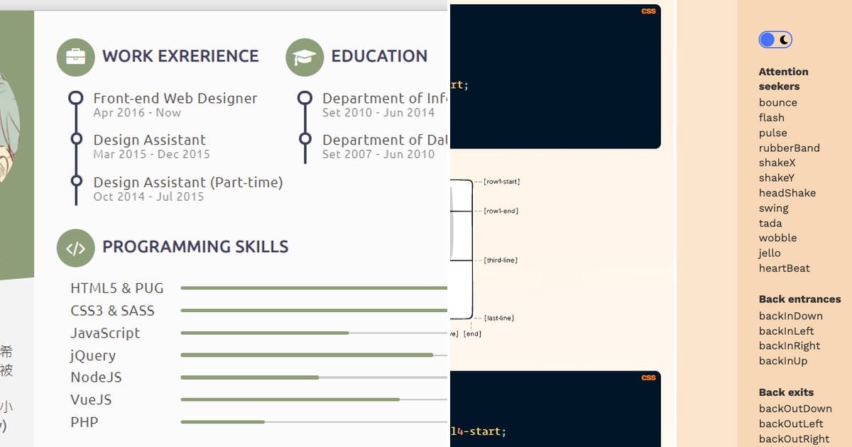Click the CSS badge on the bottom code panel
The width and height of the screenshot is (852, 447).
tap(648, 378)
